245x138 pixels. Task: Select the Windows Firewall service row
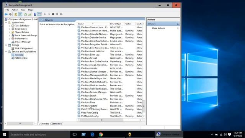point(110,58)
